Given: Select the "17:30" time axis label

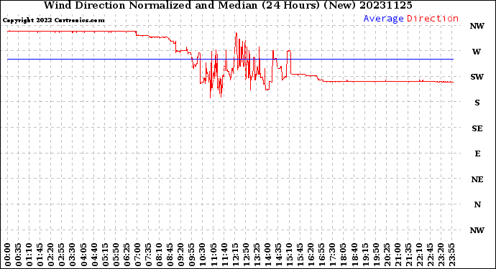Looking at the screenshot, I should pyautogui.click(x=332, y=255).
